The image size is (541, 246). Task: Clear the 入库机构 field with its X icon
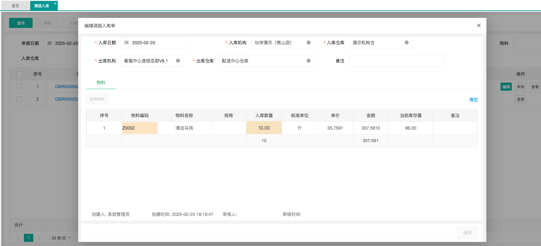pos(309,43)
